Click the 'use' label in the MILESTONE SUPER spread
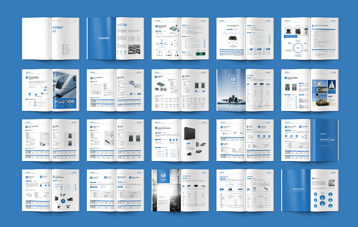Image resolution: width=358 pixels, height=227 pixels. (188, 144)
